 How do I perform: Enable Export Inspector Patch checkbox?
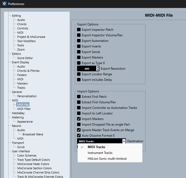coord(79,30)
